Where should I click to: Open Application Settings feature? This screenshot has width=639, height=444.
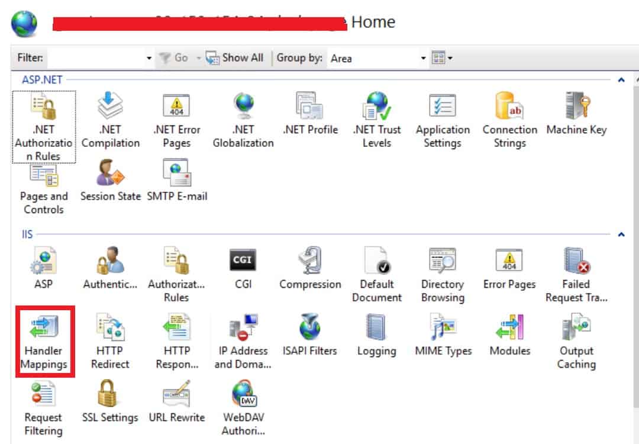coord(443,120)
